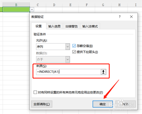Select column header H
Viewport: 142px width, 114px height.
(120, 5)
